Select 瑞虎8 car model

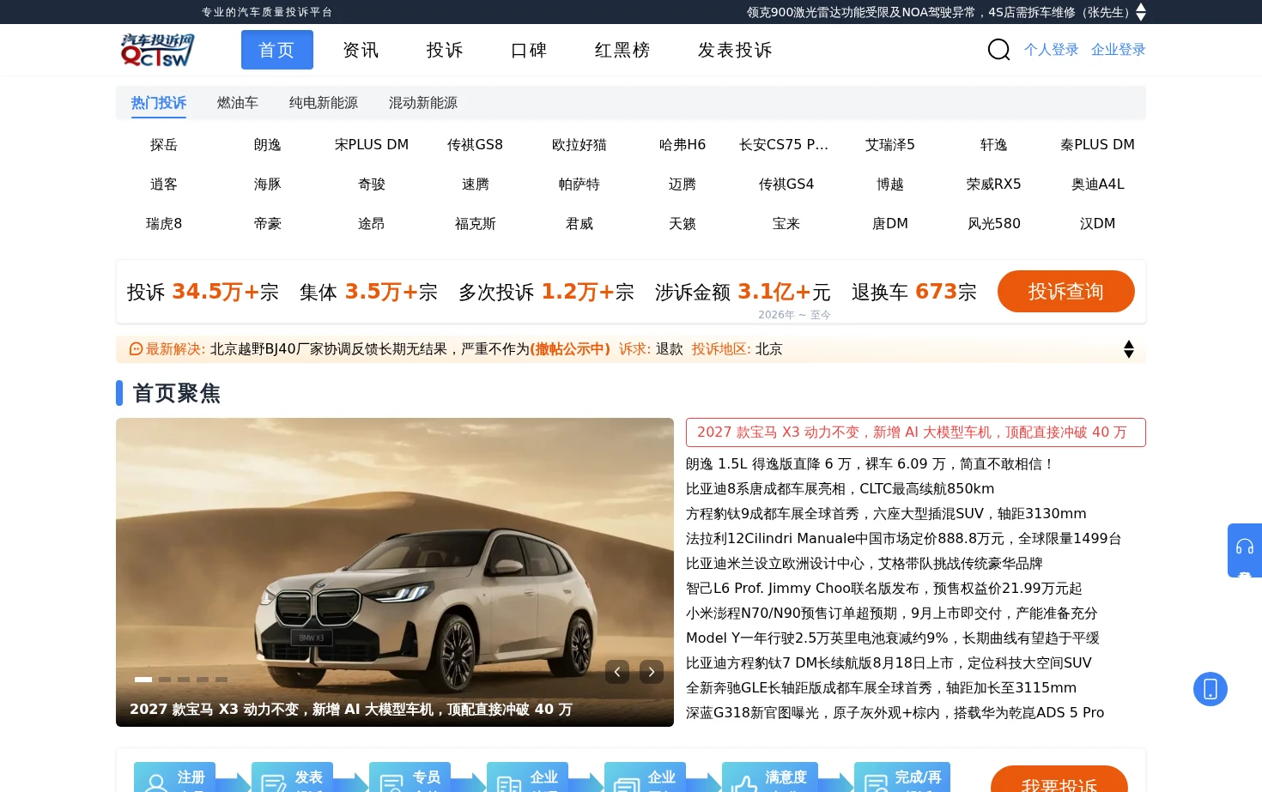[164, 224]
